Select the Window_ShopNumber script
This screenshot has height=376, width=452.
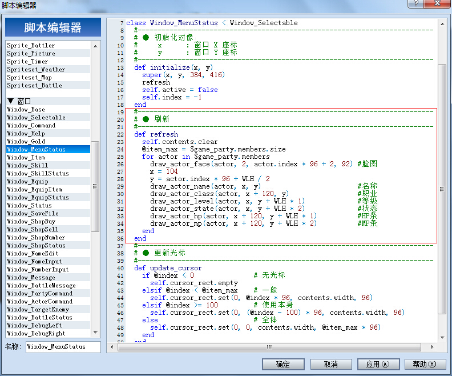pos(48,237)
